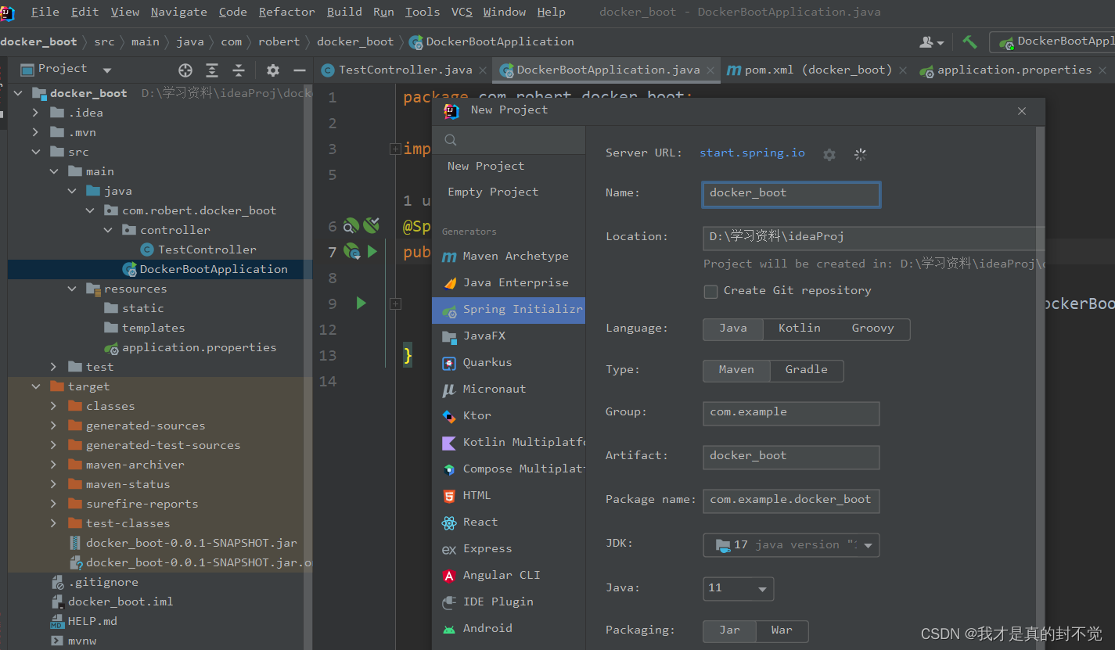Viewport: 1115px width, 650px height.
Task: Set project type to Maven
Action: click(x=736, y=370)
